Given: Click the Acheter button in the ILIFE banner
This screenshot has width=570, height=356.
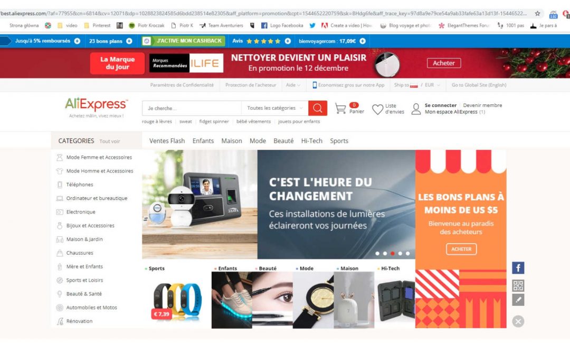Looking at the screenshot, I should click(443, 63).
